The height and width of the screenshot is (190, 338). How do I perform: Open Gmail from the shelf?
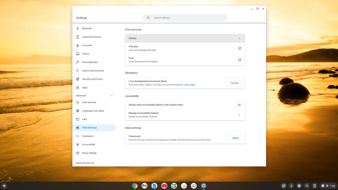click(144, 186)
